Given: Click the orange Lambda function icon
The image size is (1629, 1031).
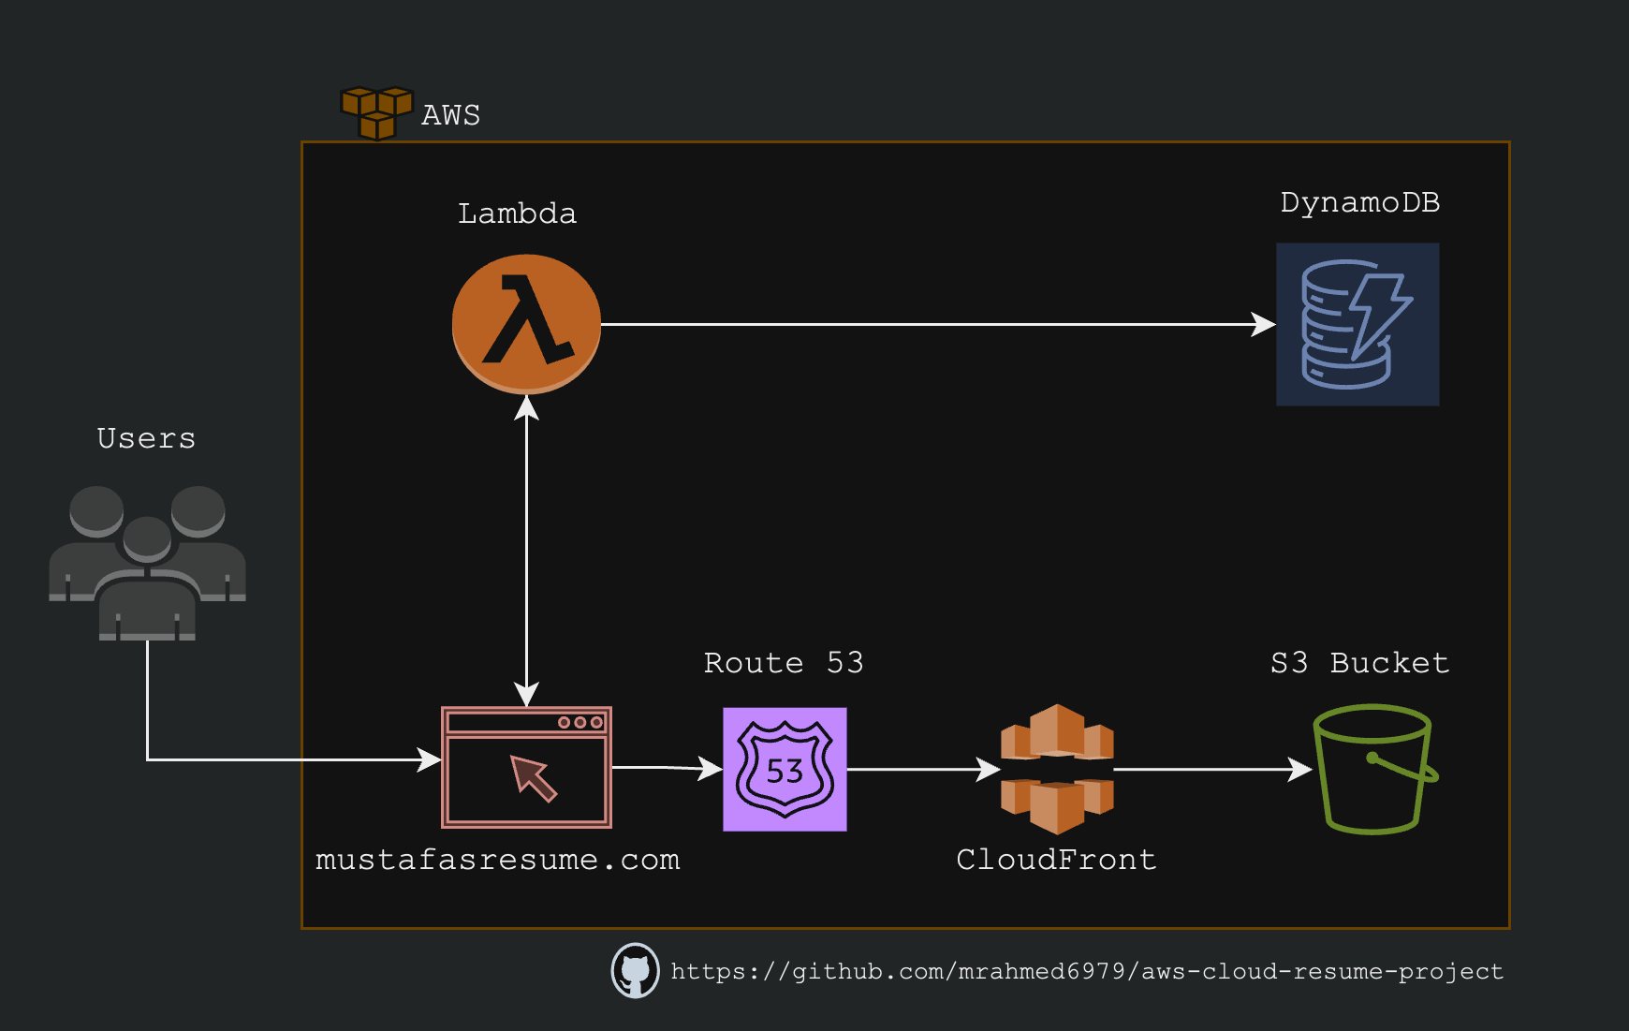Looking at the screenshot, I should (526, 324).
